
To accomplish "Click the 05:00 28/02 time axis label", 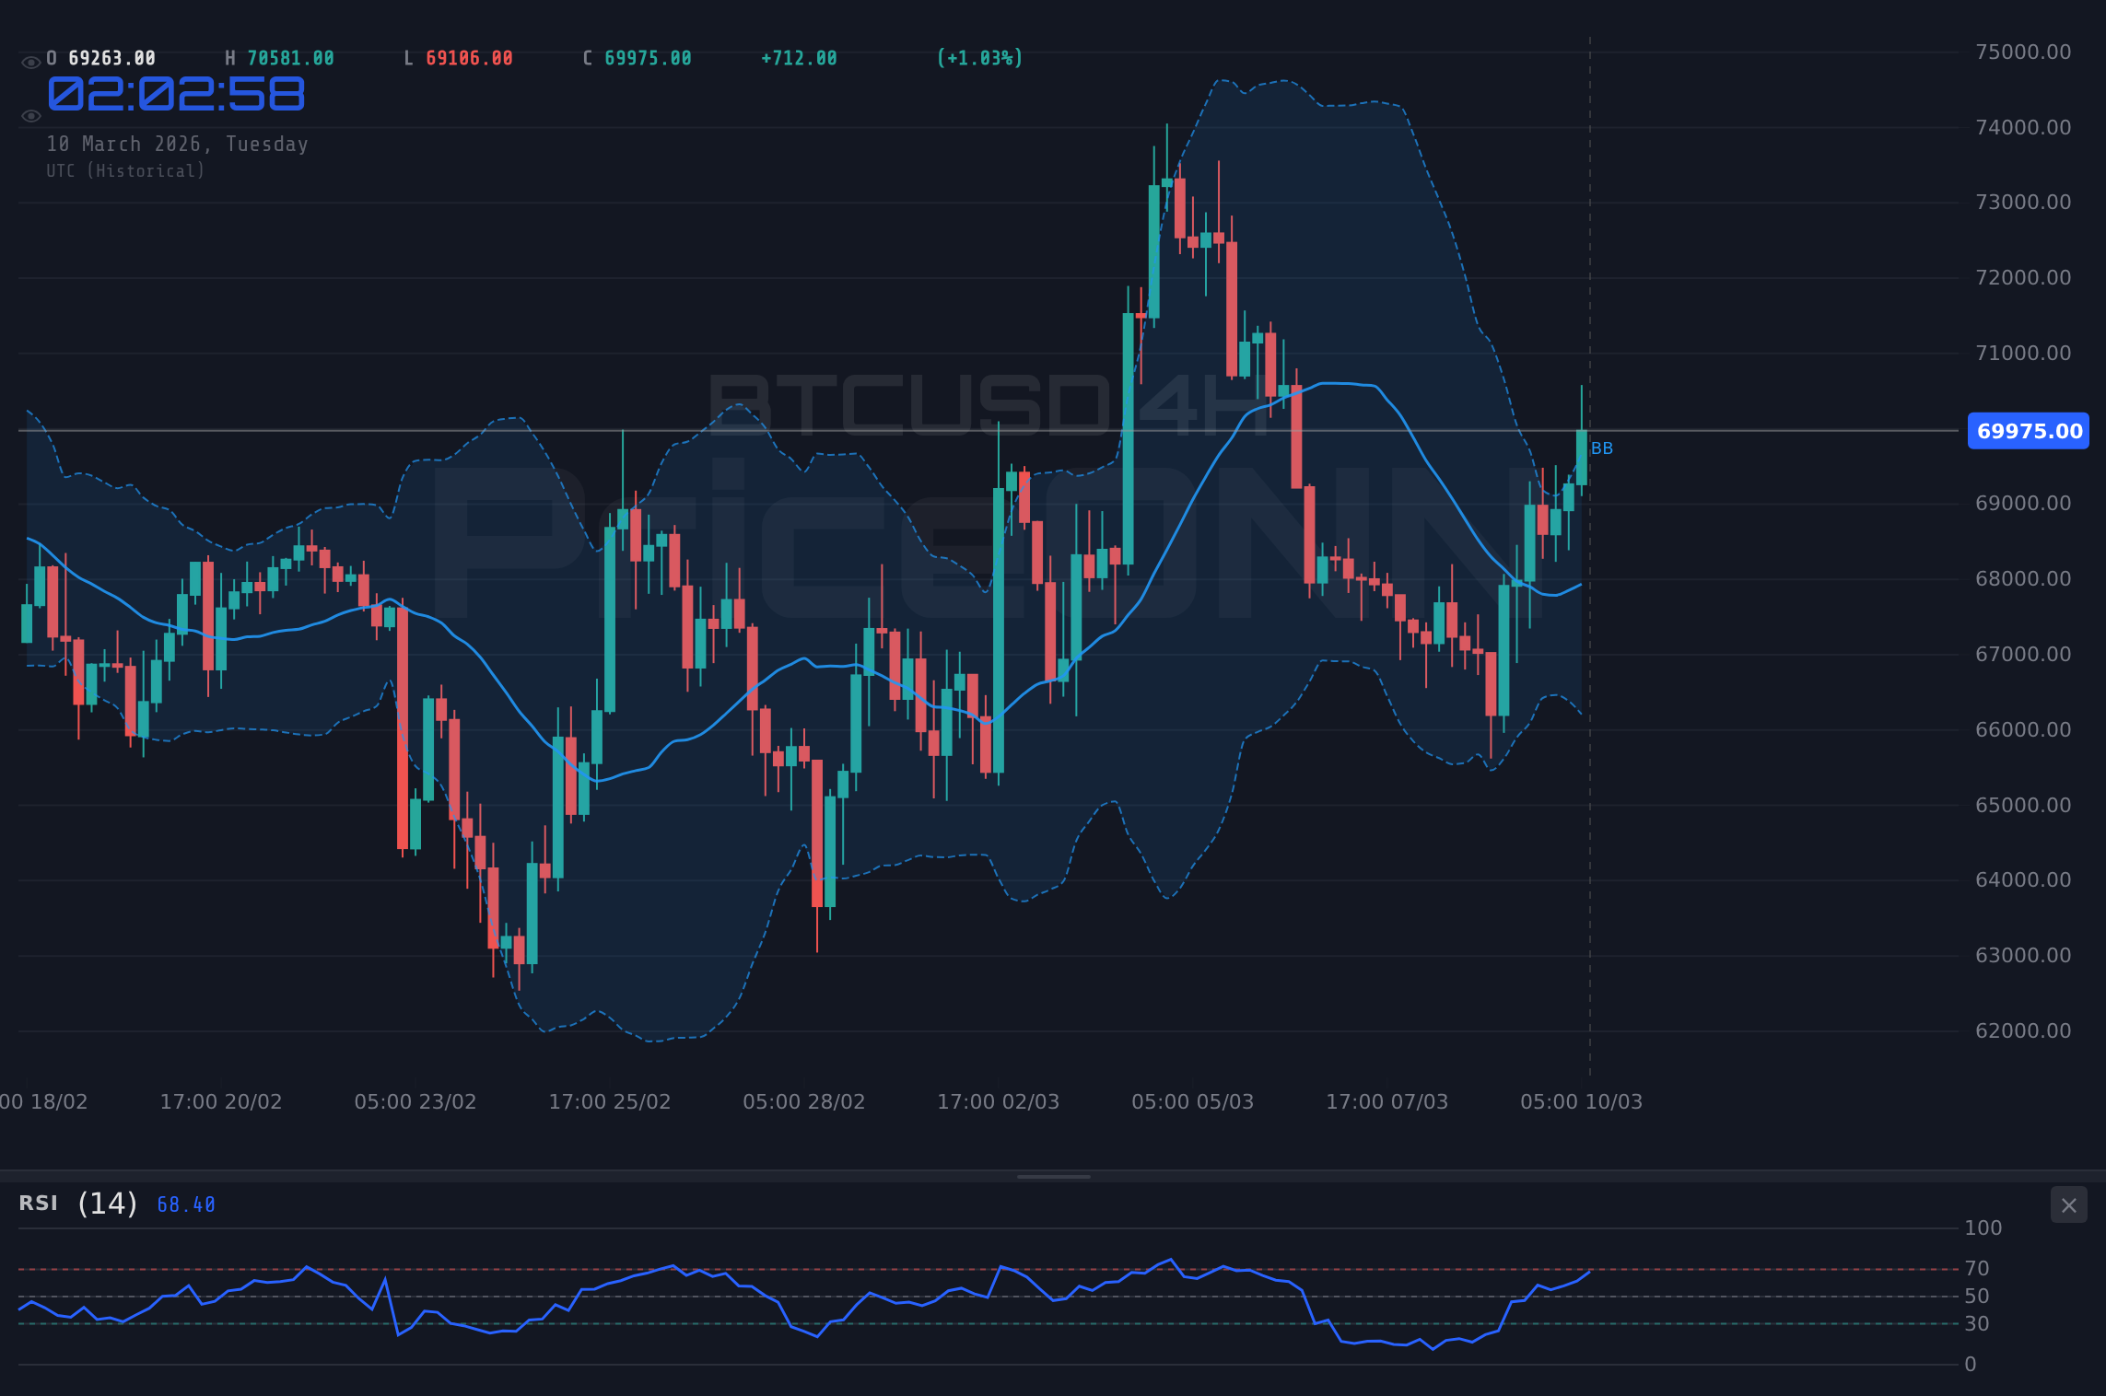I will coord(804,1101).
